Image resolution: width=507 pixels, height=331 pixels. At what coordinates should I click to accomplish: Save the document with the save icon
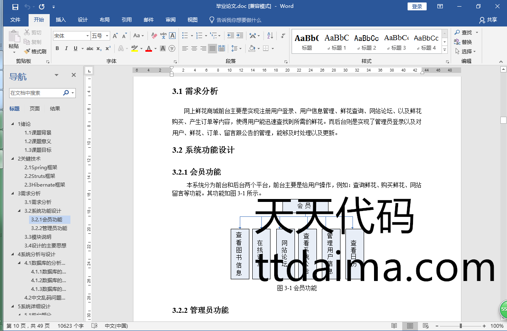click(x=15, y=7)
